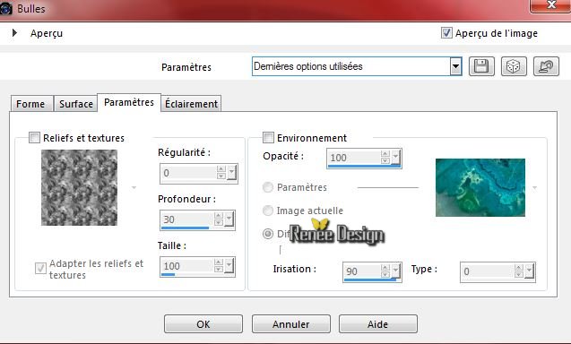Enable the Environnement checkbox
Image resolution: width=571 pixels, height=344 pixels.
268,138
